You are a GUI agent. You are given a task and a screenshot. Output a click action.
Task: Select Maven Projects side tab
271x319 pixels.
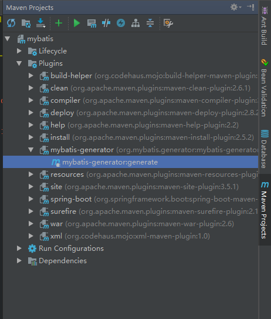click(x=265, y=210)
